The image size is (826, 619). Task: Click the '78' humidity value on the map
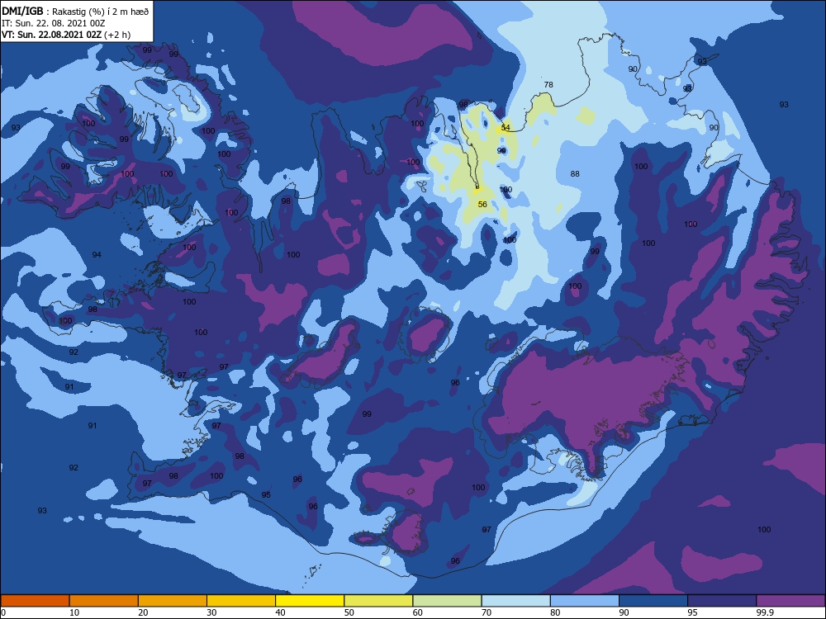[x=548, y=84]
